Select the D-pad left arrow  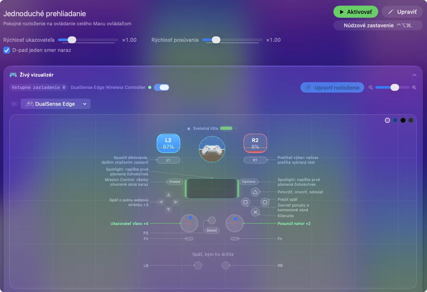[x=161, y=202]
